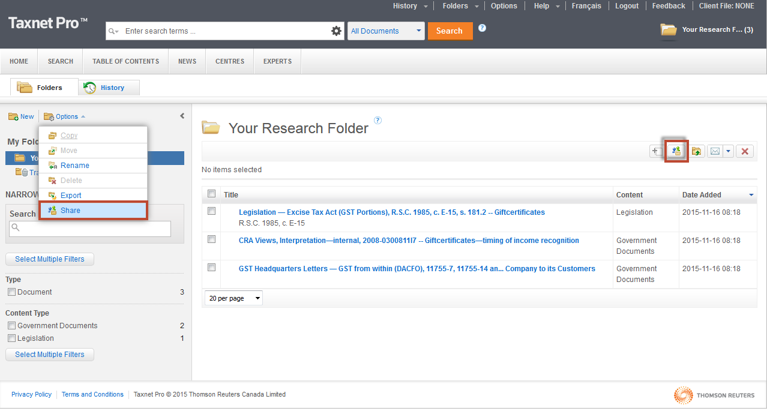Click the share folder people icon in the toolbar
Viewport: 767px width, 411px height.
pyautogui.click(x=676, y=151)
